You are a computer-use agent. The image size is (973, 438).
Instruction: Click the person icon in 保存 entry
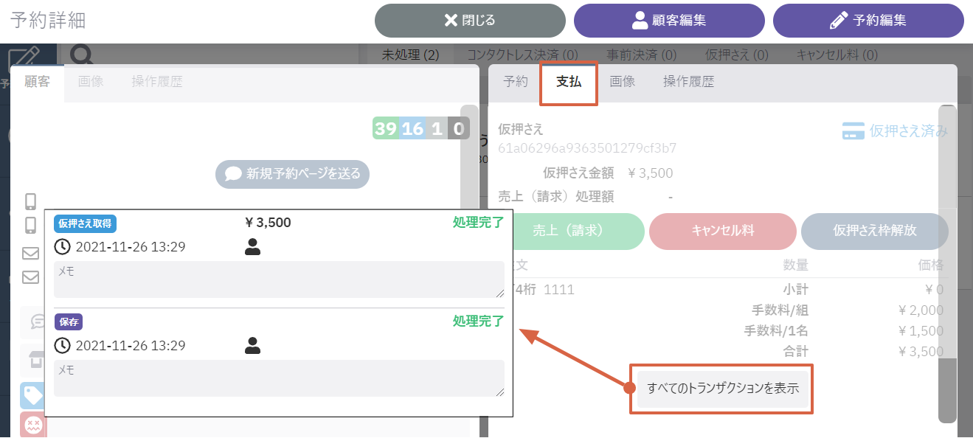(x=252, y=345)
